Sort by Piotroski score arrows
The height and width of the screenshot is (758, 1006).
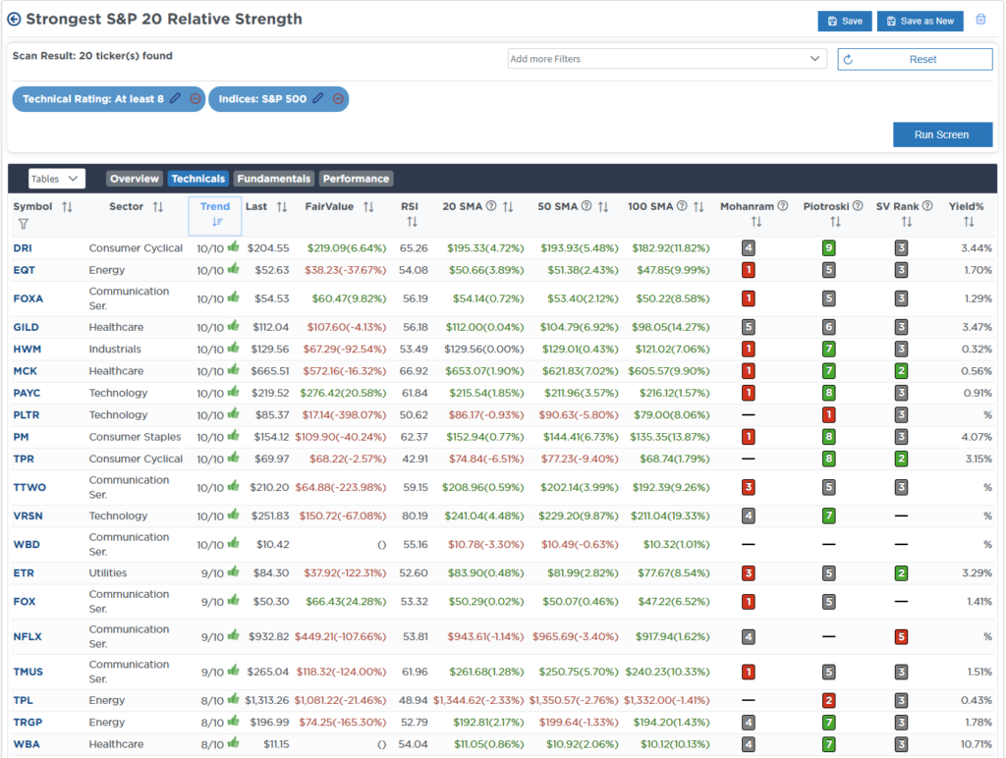click(x=835, y=222)
